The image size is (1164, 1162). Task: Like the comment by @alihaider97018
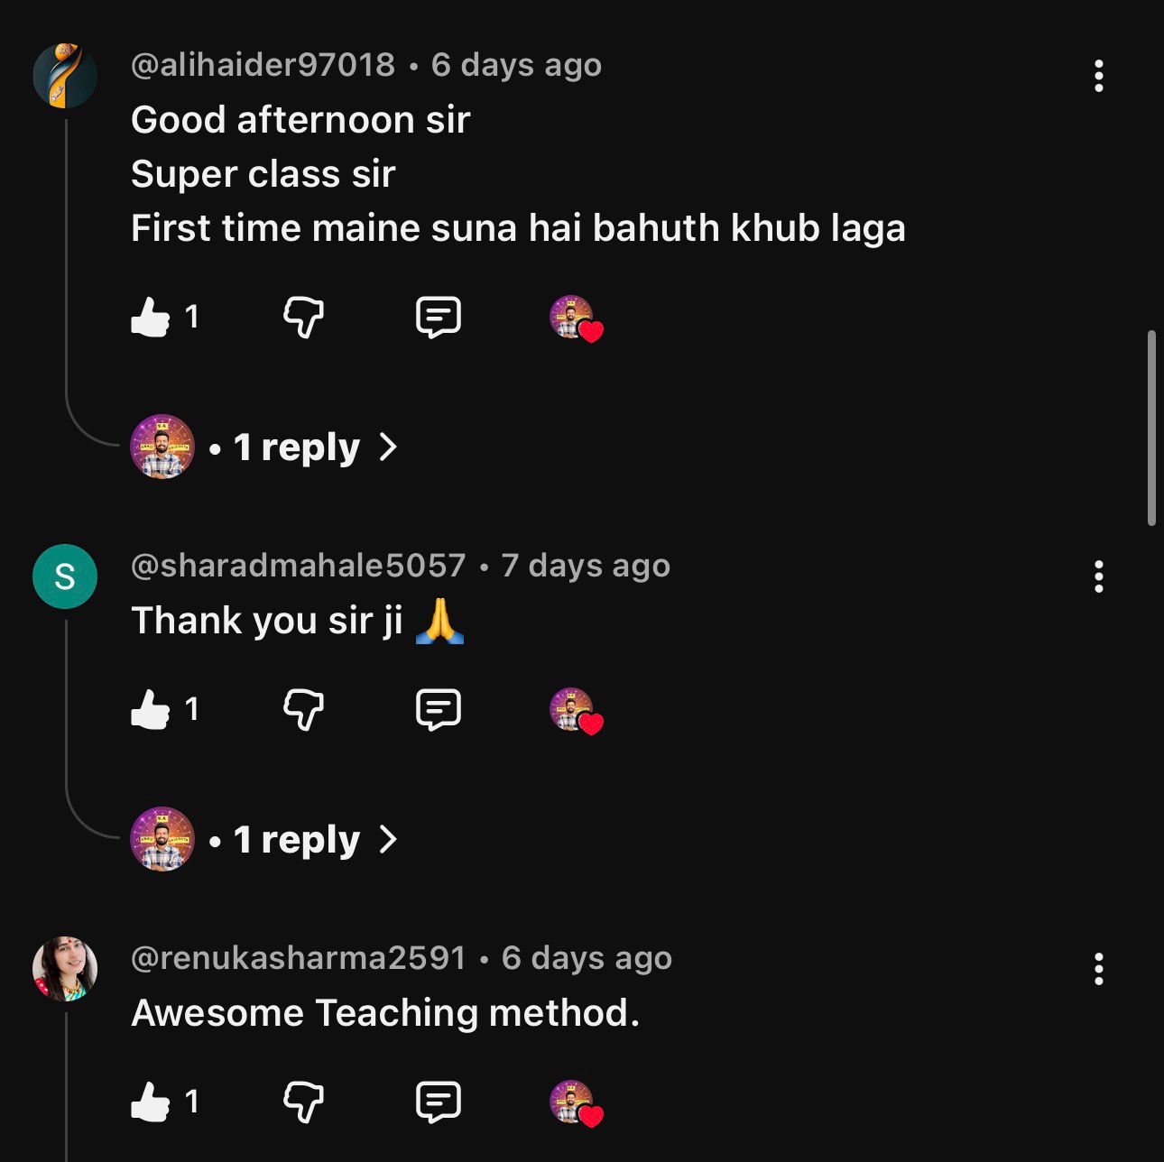[x=151, y=318]
